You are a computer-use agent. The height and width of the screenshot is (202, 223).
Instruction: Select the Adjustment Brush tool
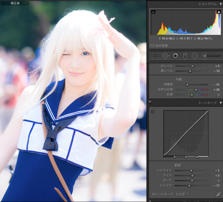pos(211,56)
